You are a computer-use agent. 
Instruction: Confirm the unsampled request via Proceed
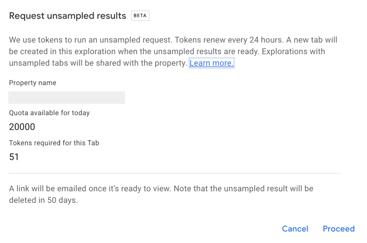(x=339, y=229)
